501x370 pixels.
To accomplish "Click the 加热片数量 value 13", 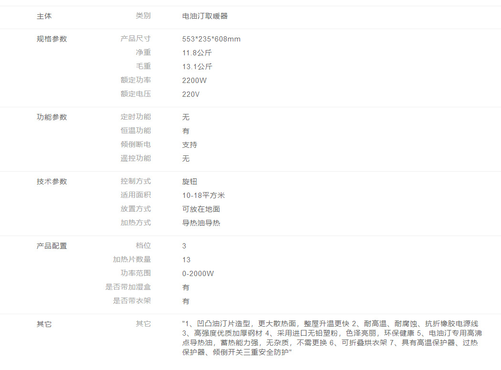I will (186, 260).
